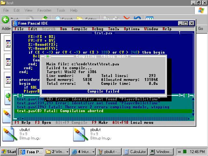Image resolution: width=208 pixels, height=156 pixels.
Task: Click the green system tray icon
Action: tap(185, 151)
